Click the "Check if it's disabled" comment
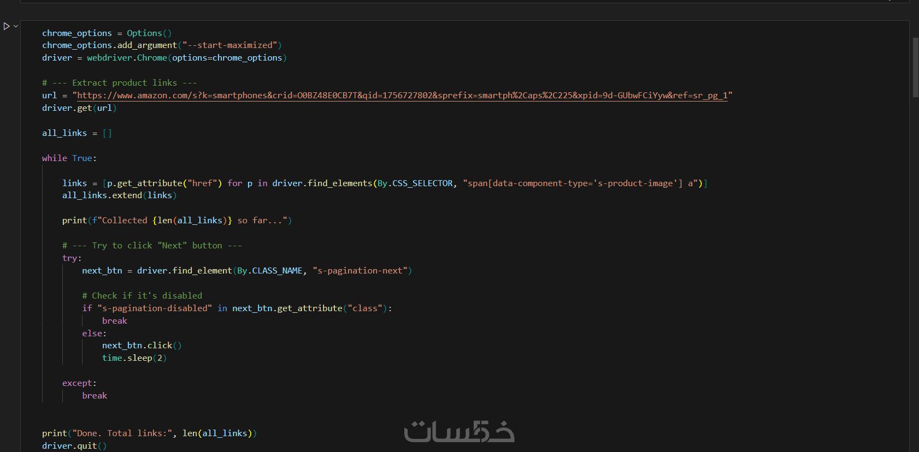 pos(142,296)
